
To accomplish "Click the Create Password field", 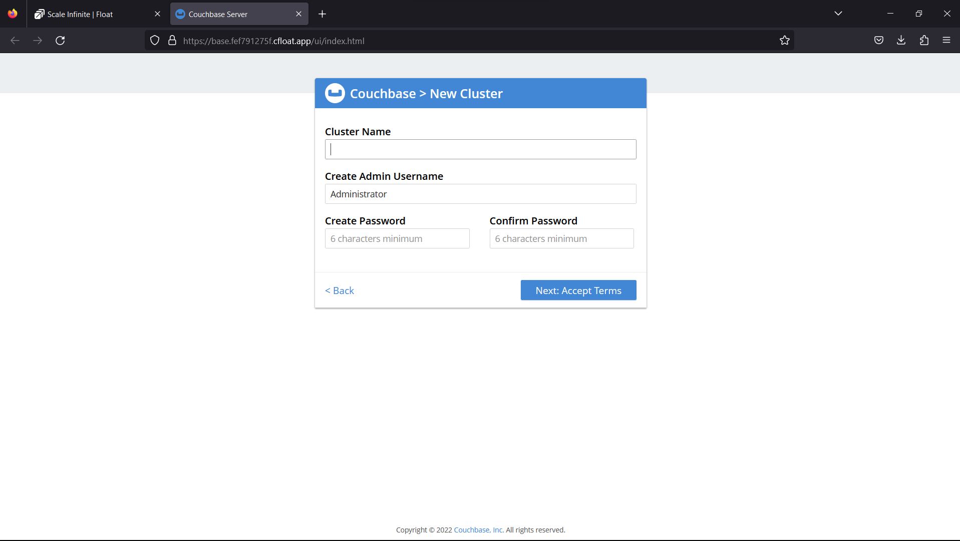I will pos(397,238).
